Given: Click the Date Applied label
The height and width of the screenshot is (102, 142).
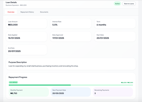Looking at the screenshot, I should click(x=12, y=35).
